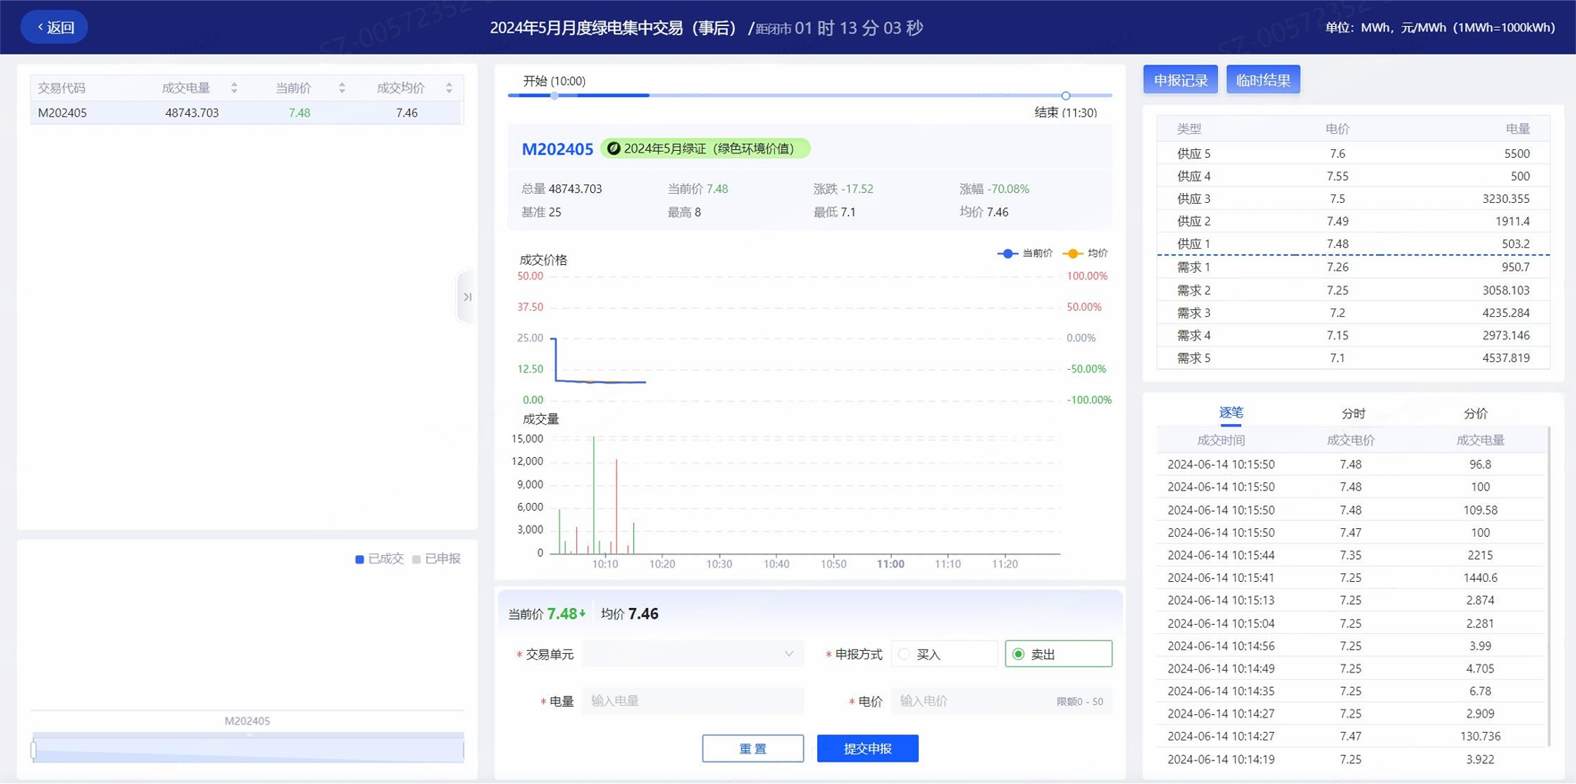
Task: Toggle the 均价 legend marker in chart
Action: point(1072,254)
